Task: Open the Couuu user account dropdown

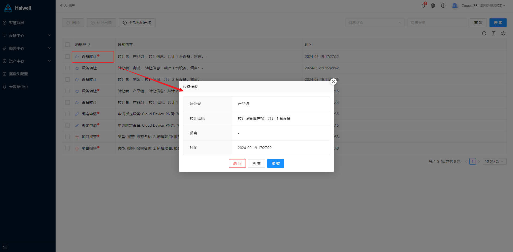Action: 483,6
